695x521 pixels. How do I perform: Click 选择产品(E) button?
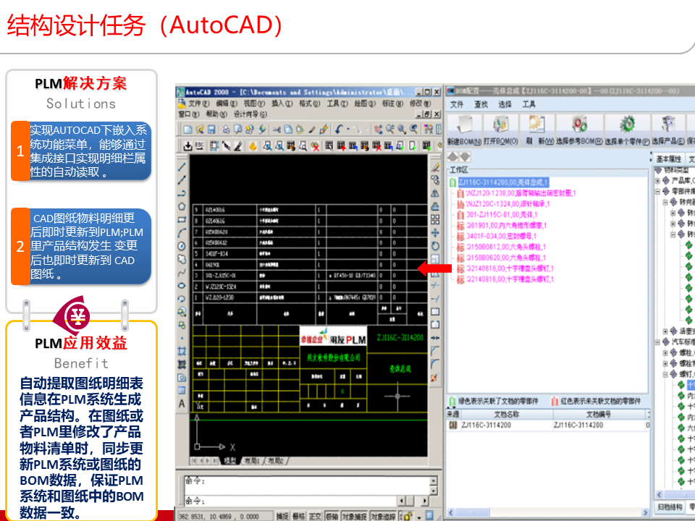pyautogui.click(x=668, y=130)
